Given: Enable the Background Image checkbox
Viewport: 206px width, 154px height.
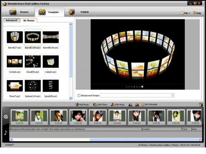Looking at the screenshot, I should tap(79, 96).
